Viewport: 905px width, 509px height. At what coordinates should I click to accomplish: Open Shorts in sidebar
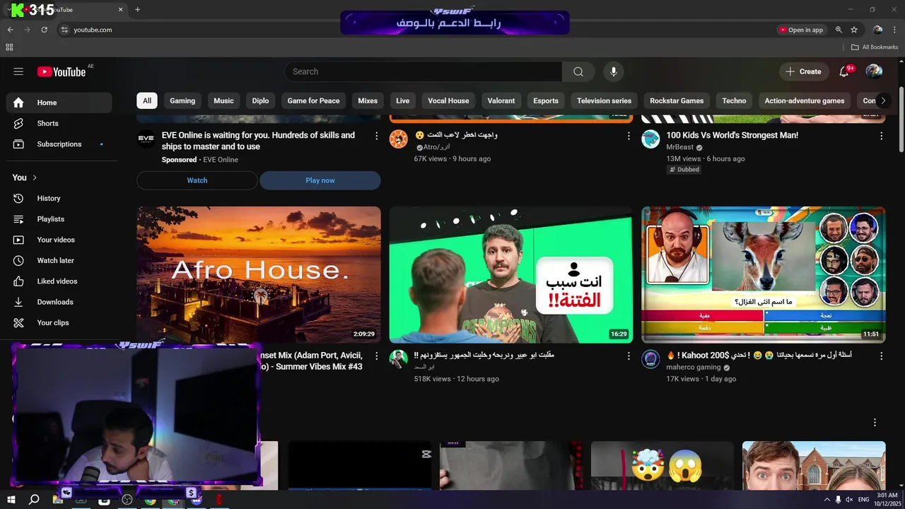click(x=59, y=123)
